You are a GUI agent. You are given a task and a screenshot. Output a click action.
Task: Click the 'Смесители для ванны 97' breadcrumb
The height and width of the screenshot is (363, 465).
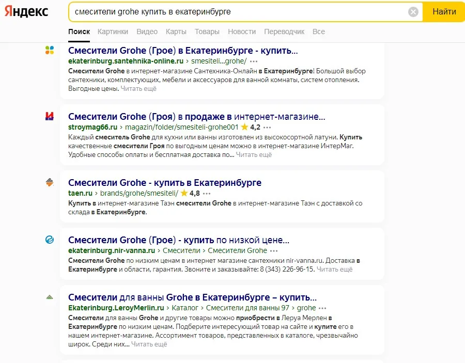click(x=247, y=308)
